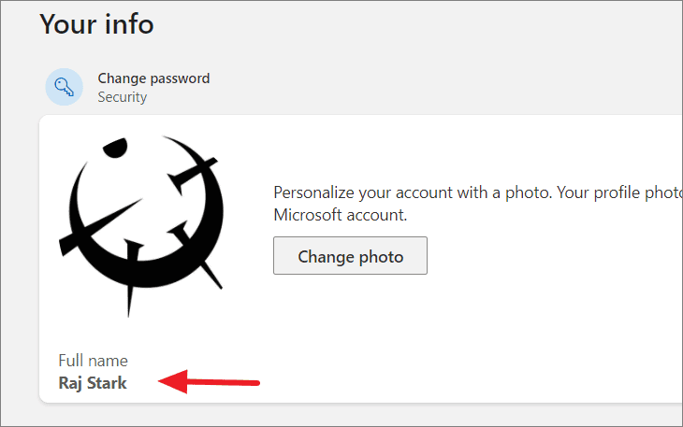Click the tail end of the red arrow
Screen dimensions: 683x427
tap(256, 383)
